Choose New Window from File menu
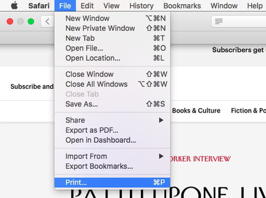The width and height of the screenshot is (266, 198). click(112, 19)
